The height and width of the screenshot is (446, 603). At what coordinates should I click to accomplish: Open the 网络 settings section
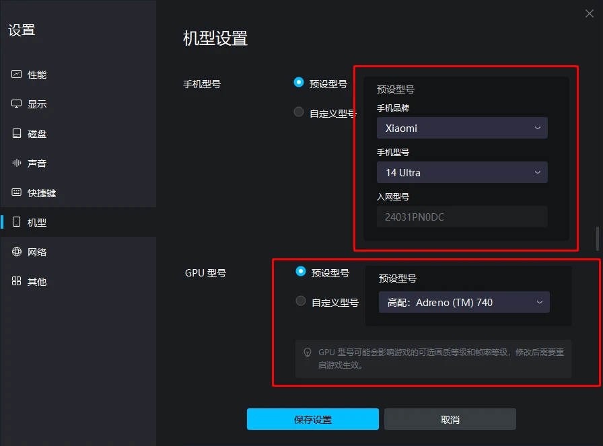coord(78,252)
